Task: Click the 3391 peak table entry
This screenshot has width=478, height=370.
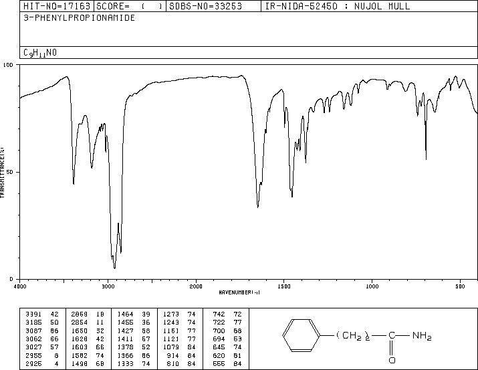Action: point(41,314)
